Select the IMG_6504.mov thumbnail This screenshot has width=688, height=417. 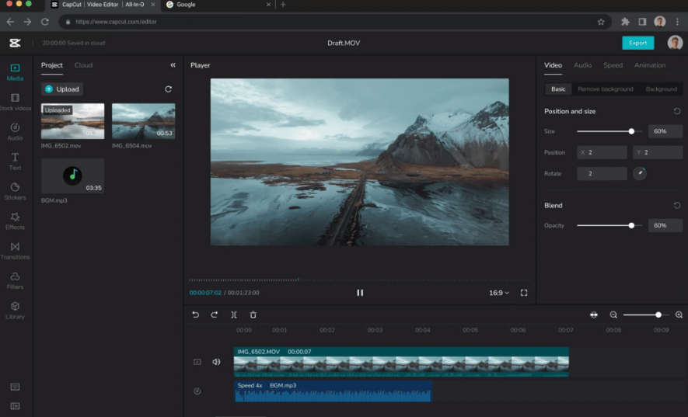tap(144, 121)
